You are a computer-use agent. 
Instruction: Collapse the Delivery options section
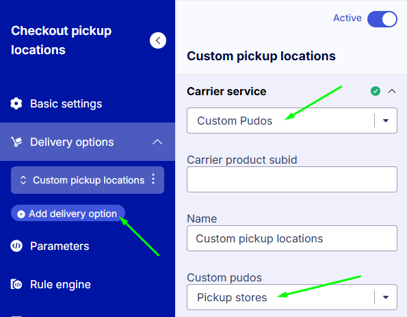pos(157,142)
